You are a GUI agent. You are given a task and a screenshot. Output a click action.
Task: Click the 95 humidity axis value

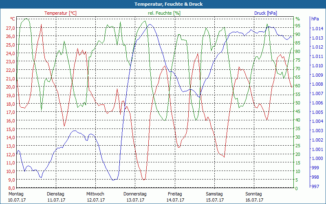click(x=298, y=26)
